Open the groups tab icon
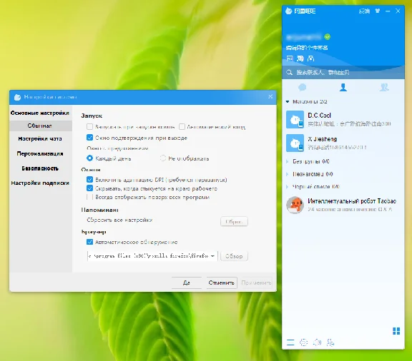Viewport: 412px width, 361px height. [384, 87]
